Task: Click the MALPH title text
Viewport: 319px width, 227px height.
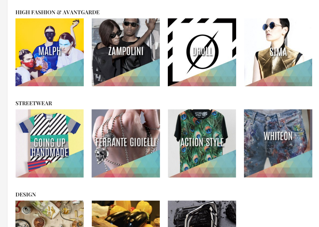Action: [x=50, y=51]
